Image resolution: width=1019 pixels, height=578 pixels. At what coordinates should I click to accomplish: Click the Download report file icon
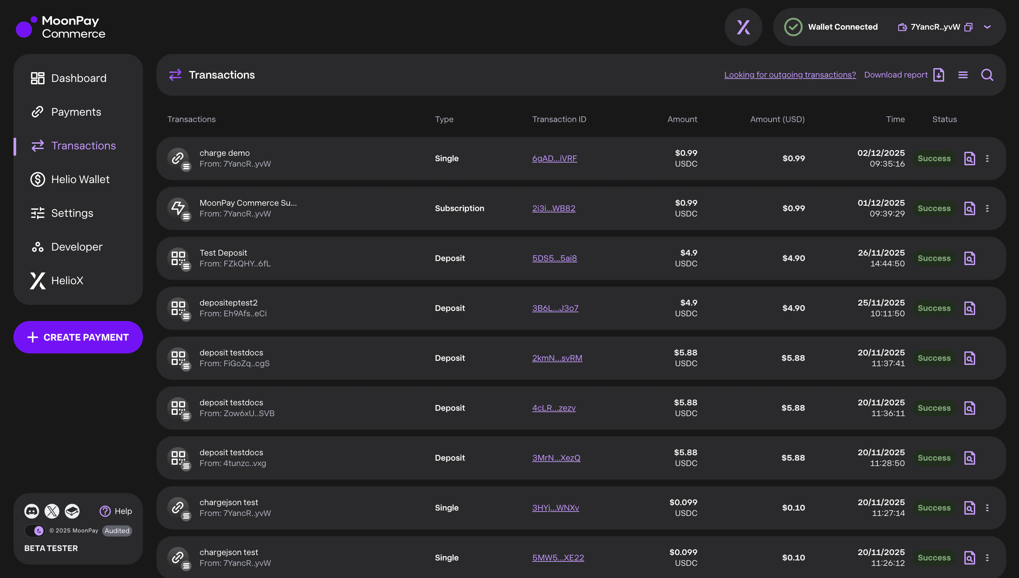tap(939, 75)
